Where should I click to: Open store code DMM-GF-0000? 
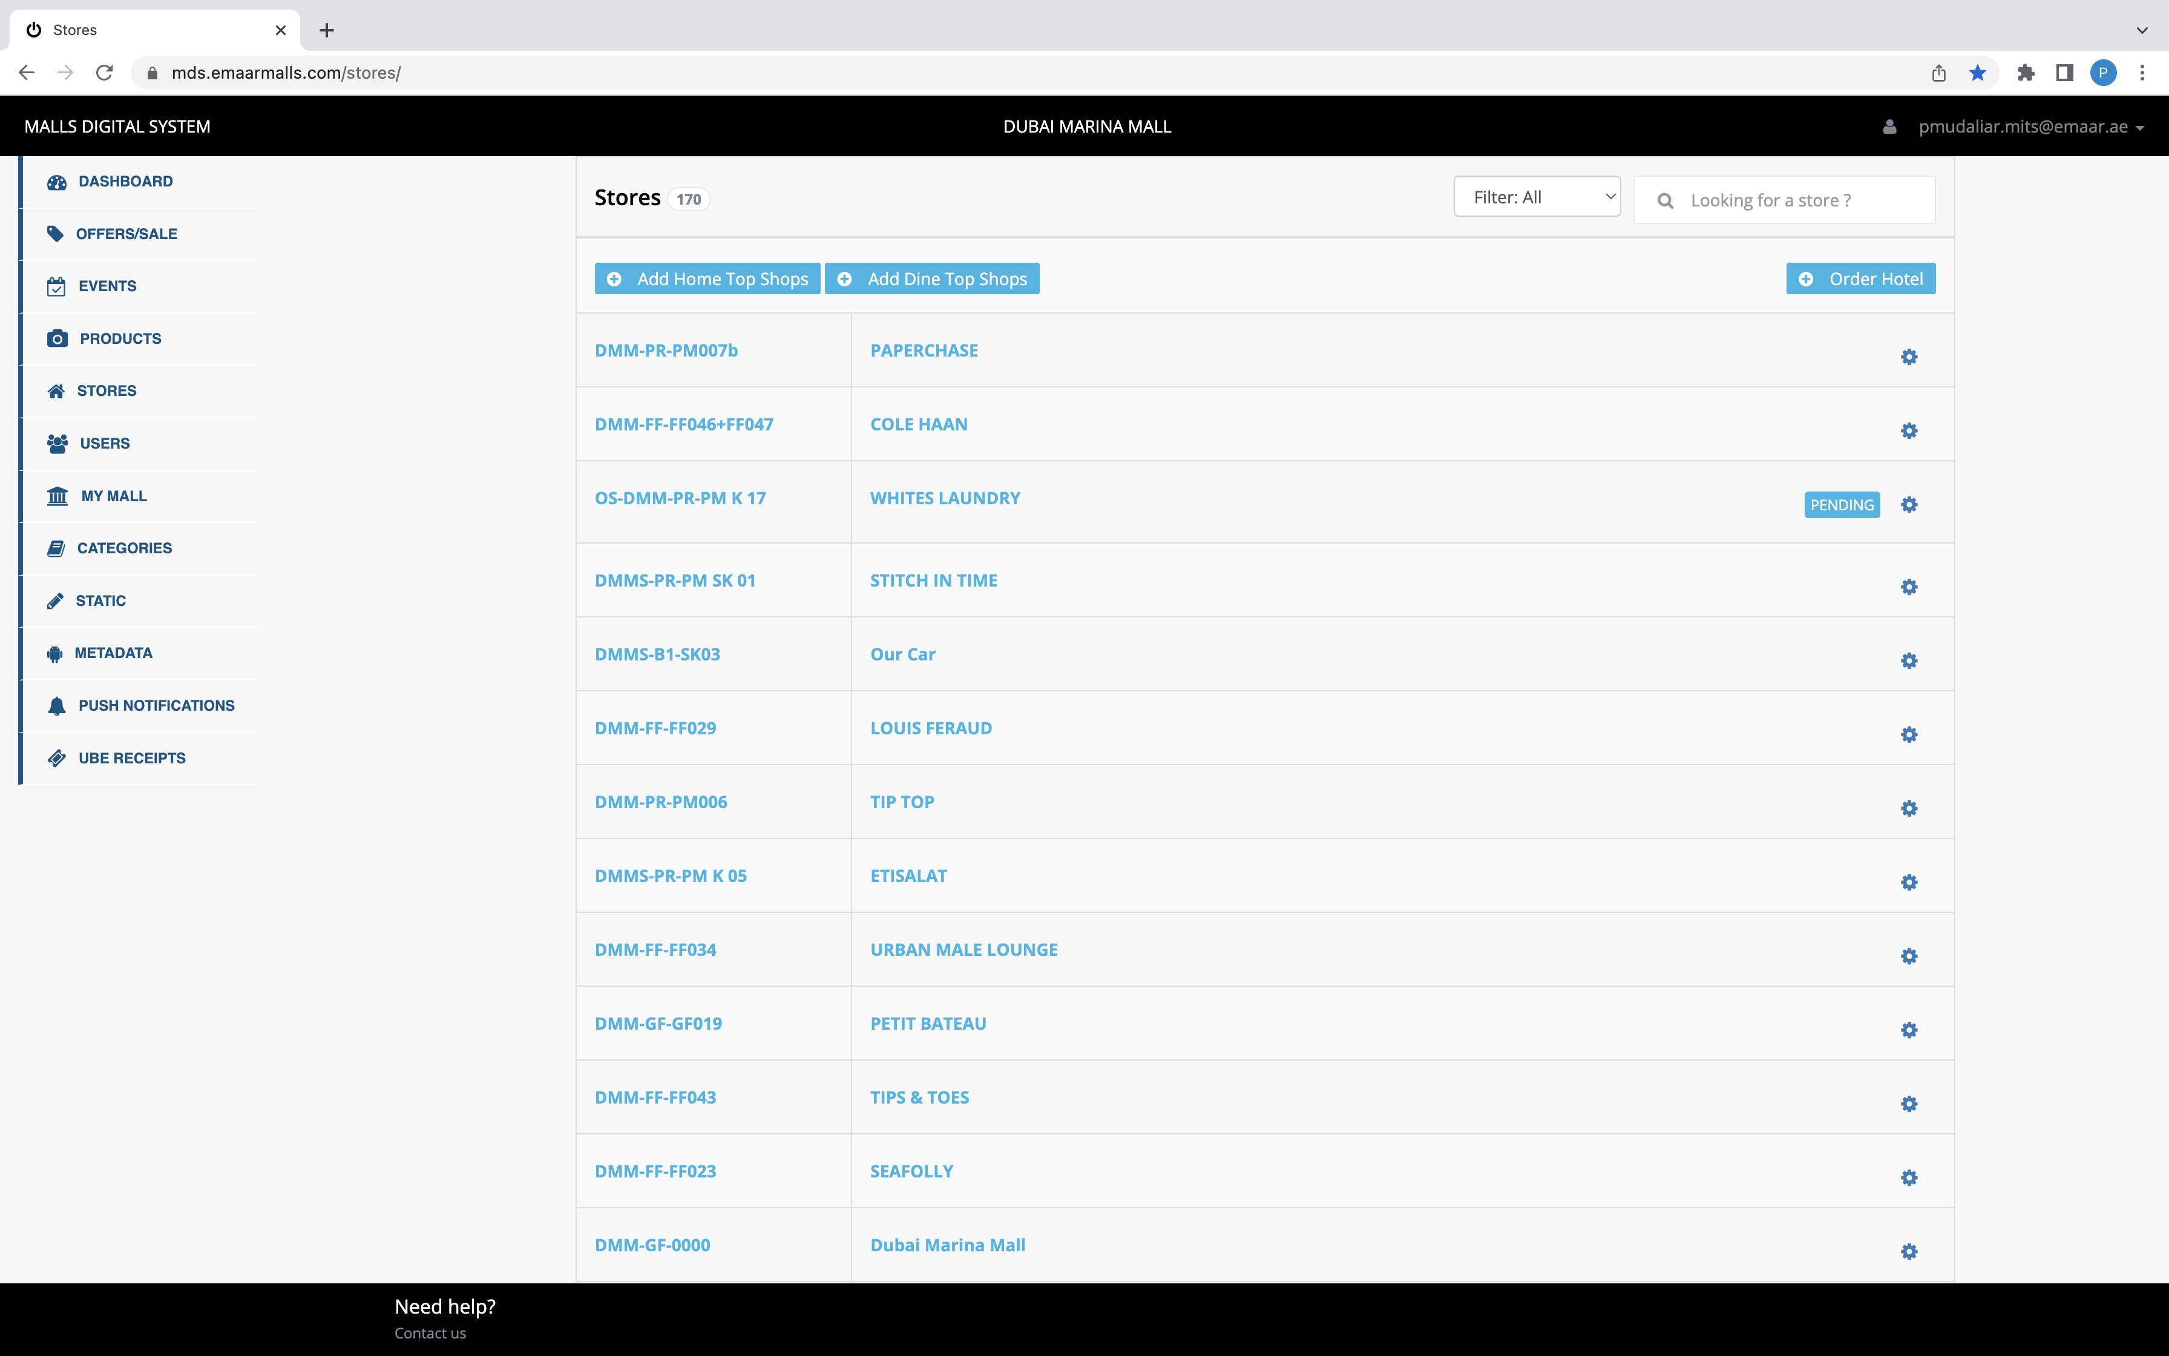pos(652,1245)
